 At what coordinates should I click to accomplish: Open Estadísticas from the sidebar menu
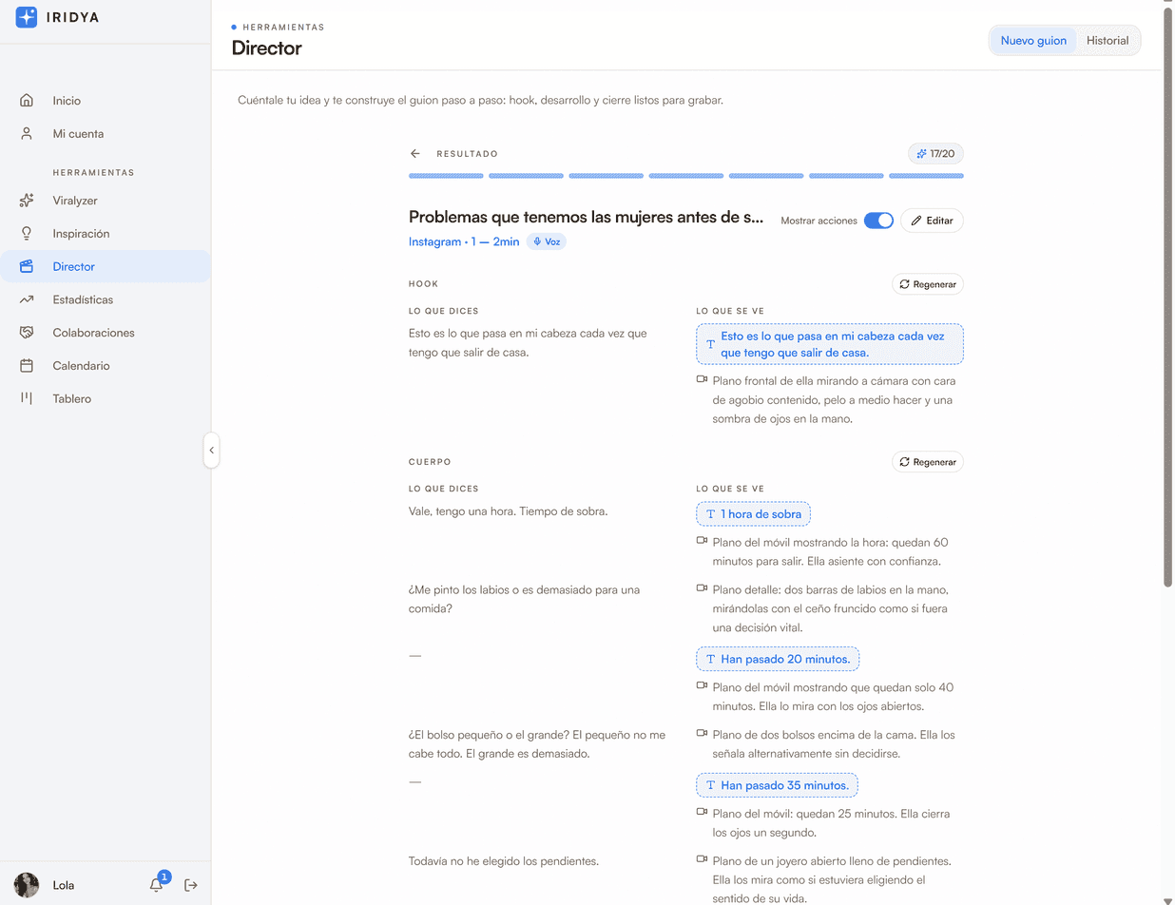106,300
